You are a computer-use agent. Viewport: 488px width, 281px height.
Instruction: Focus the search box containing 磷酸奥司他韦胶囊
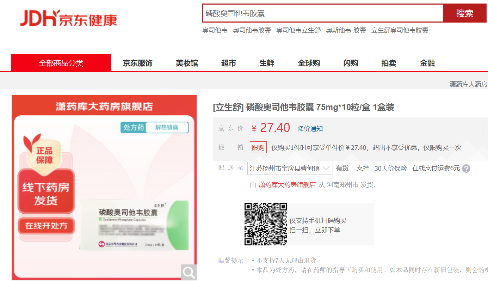[323, 13]
